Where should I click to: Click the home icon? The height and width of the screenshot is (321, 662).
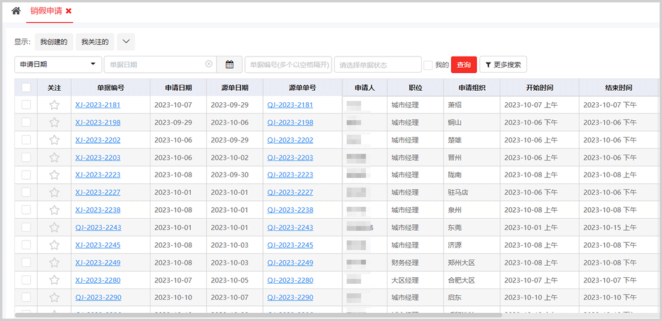[x=16, y=11]
